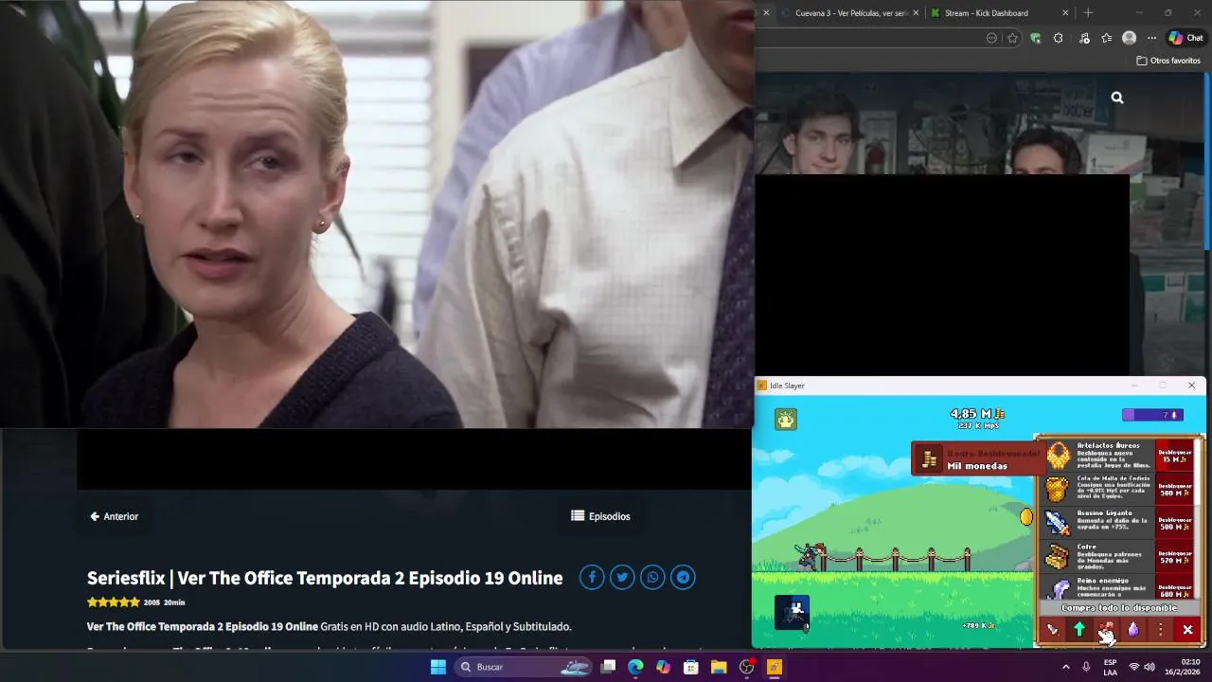Unlock Artefactos Áureos for 15 M
Viewport: 1212px width, 682px height.
coord(1175,456)
